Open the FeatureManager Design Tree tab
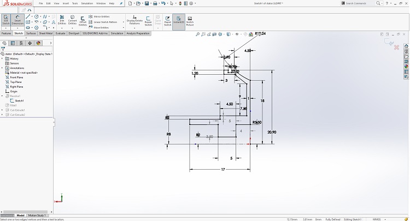Viewport: 410px width, 221px height. tap(4, 43)
